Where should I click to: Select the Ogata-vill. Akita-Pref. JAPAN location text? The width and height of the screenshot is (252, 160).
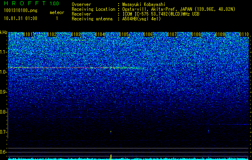(x=179, y=9)
